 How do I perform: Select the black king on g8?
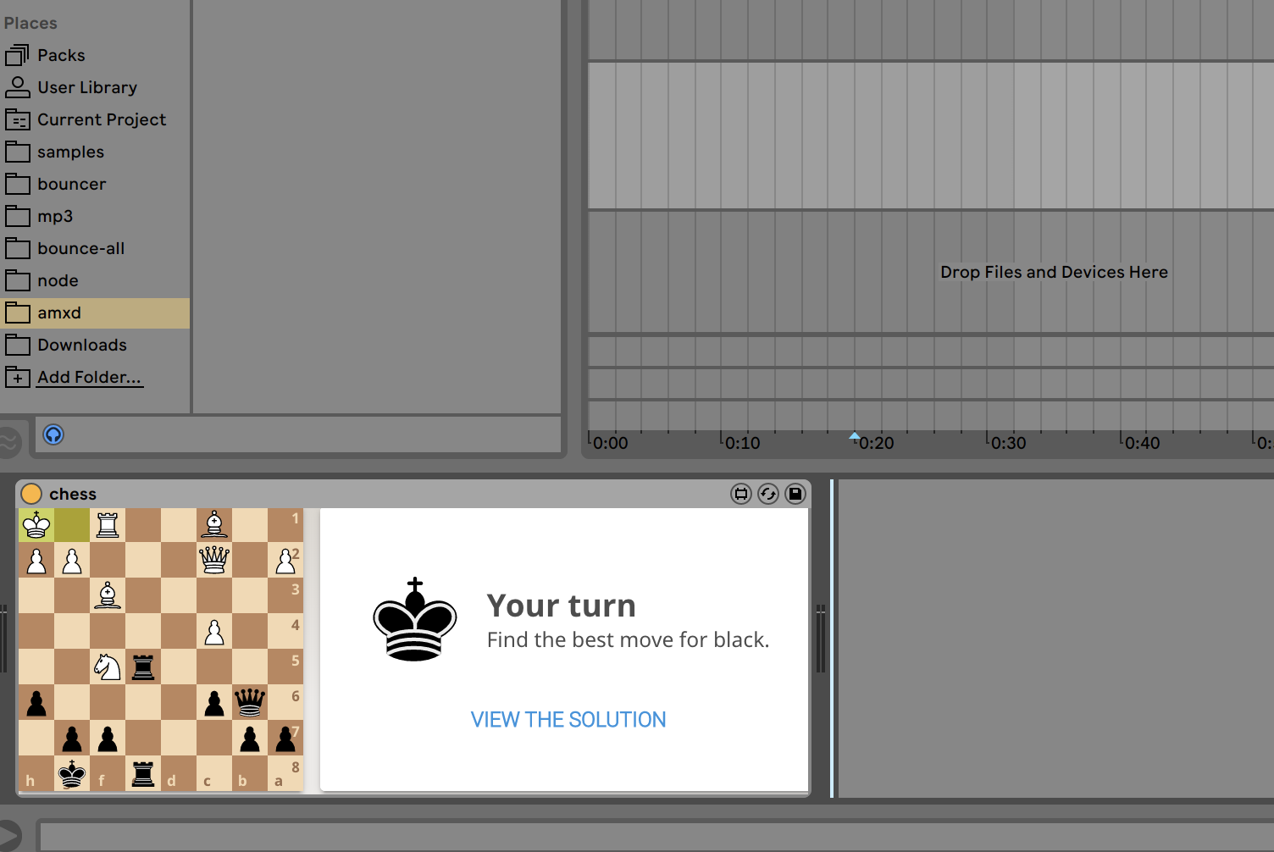pyautogui.click(x=72, y=773)
